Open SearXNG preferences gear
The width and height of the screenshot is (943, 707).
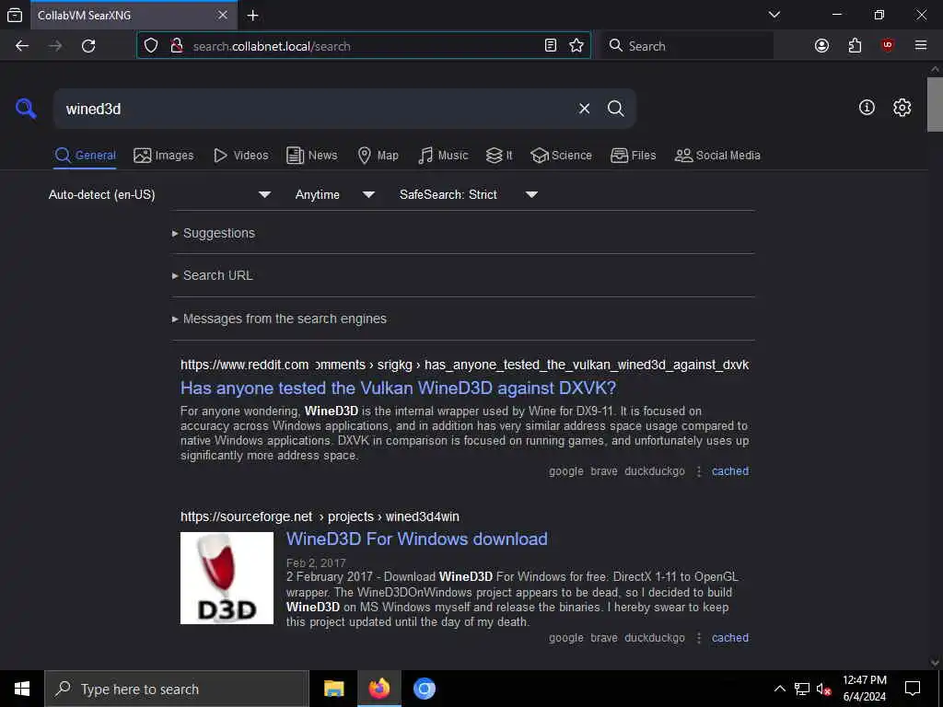point(902,108)
